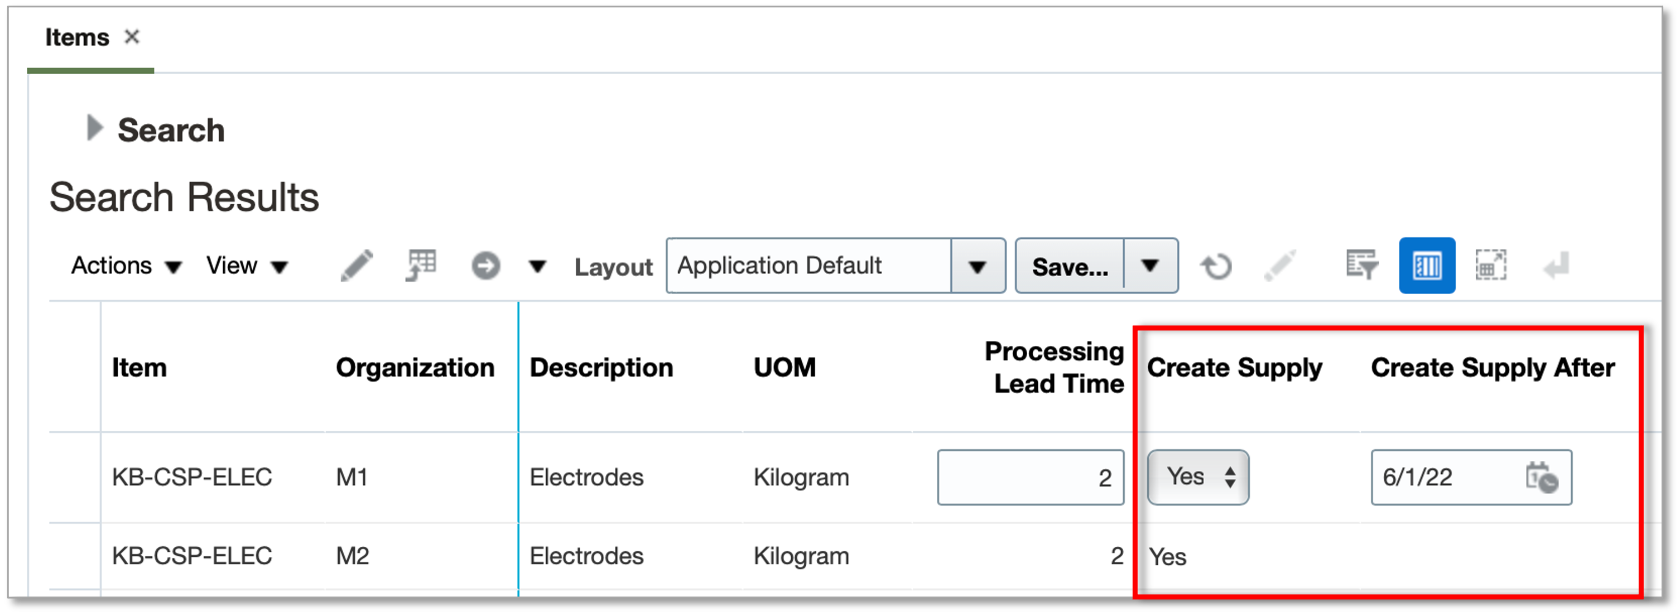Toggle the highlighted freeze columns button
The image size is (1680, 616).
(1426, 266)
